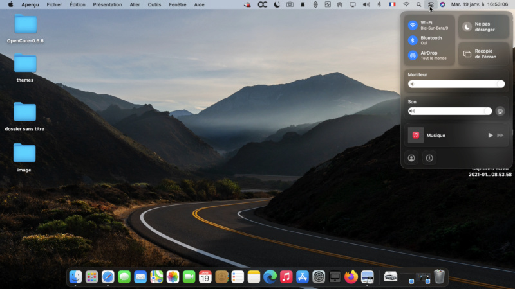Toggle AirDrop in Control Center

click(413, 55)
